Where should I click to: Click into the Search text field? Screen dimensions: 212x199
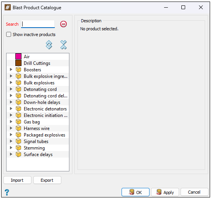(38, 24)
